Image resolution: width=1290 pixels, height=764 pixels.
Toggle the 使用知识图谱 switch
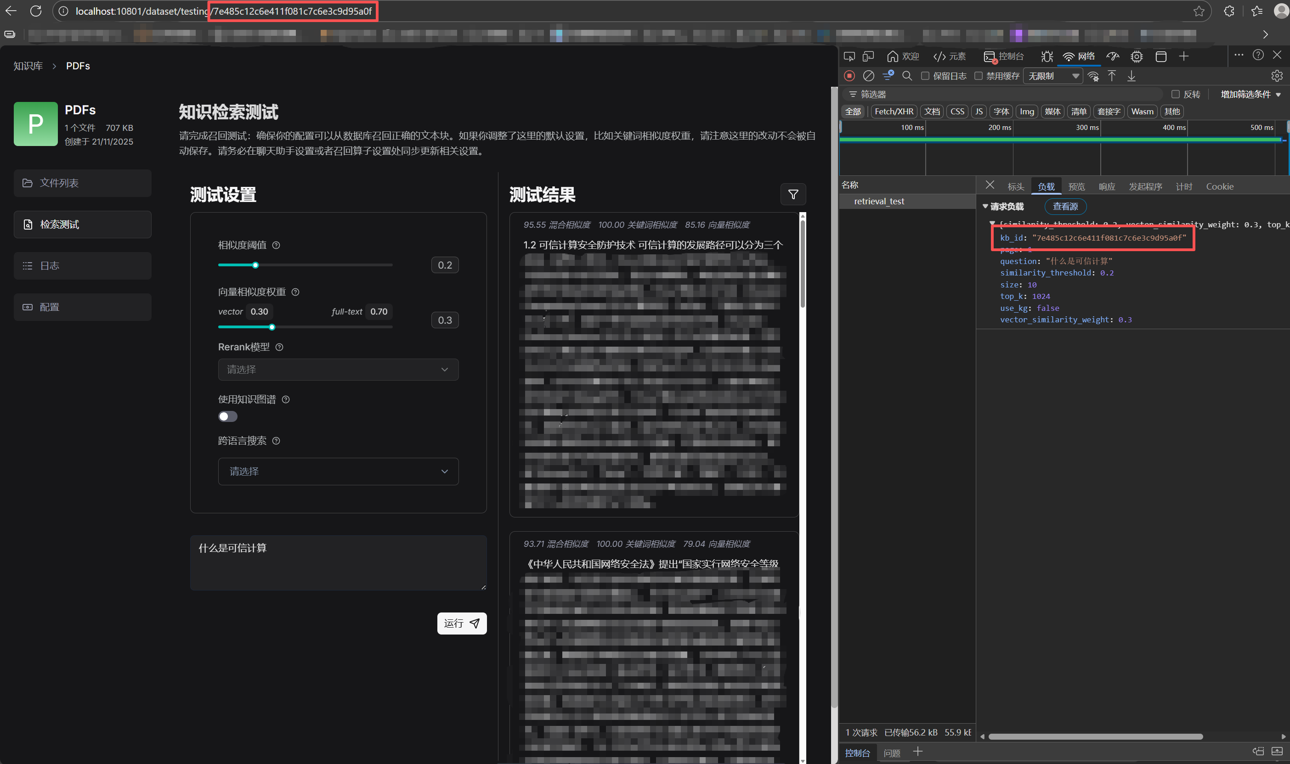click(227, 416)
